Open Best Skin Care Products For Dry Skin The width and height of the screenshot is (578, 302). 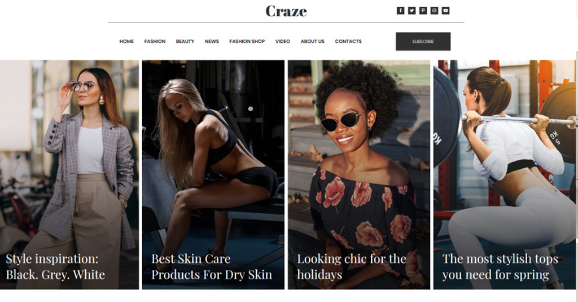[x=212, y=266]
